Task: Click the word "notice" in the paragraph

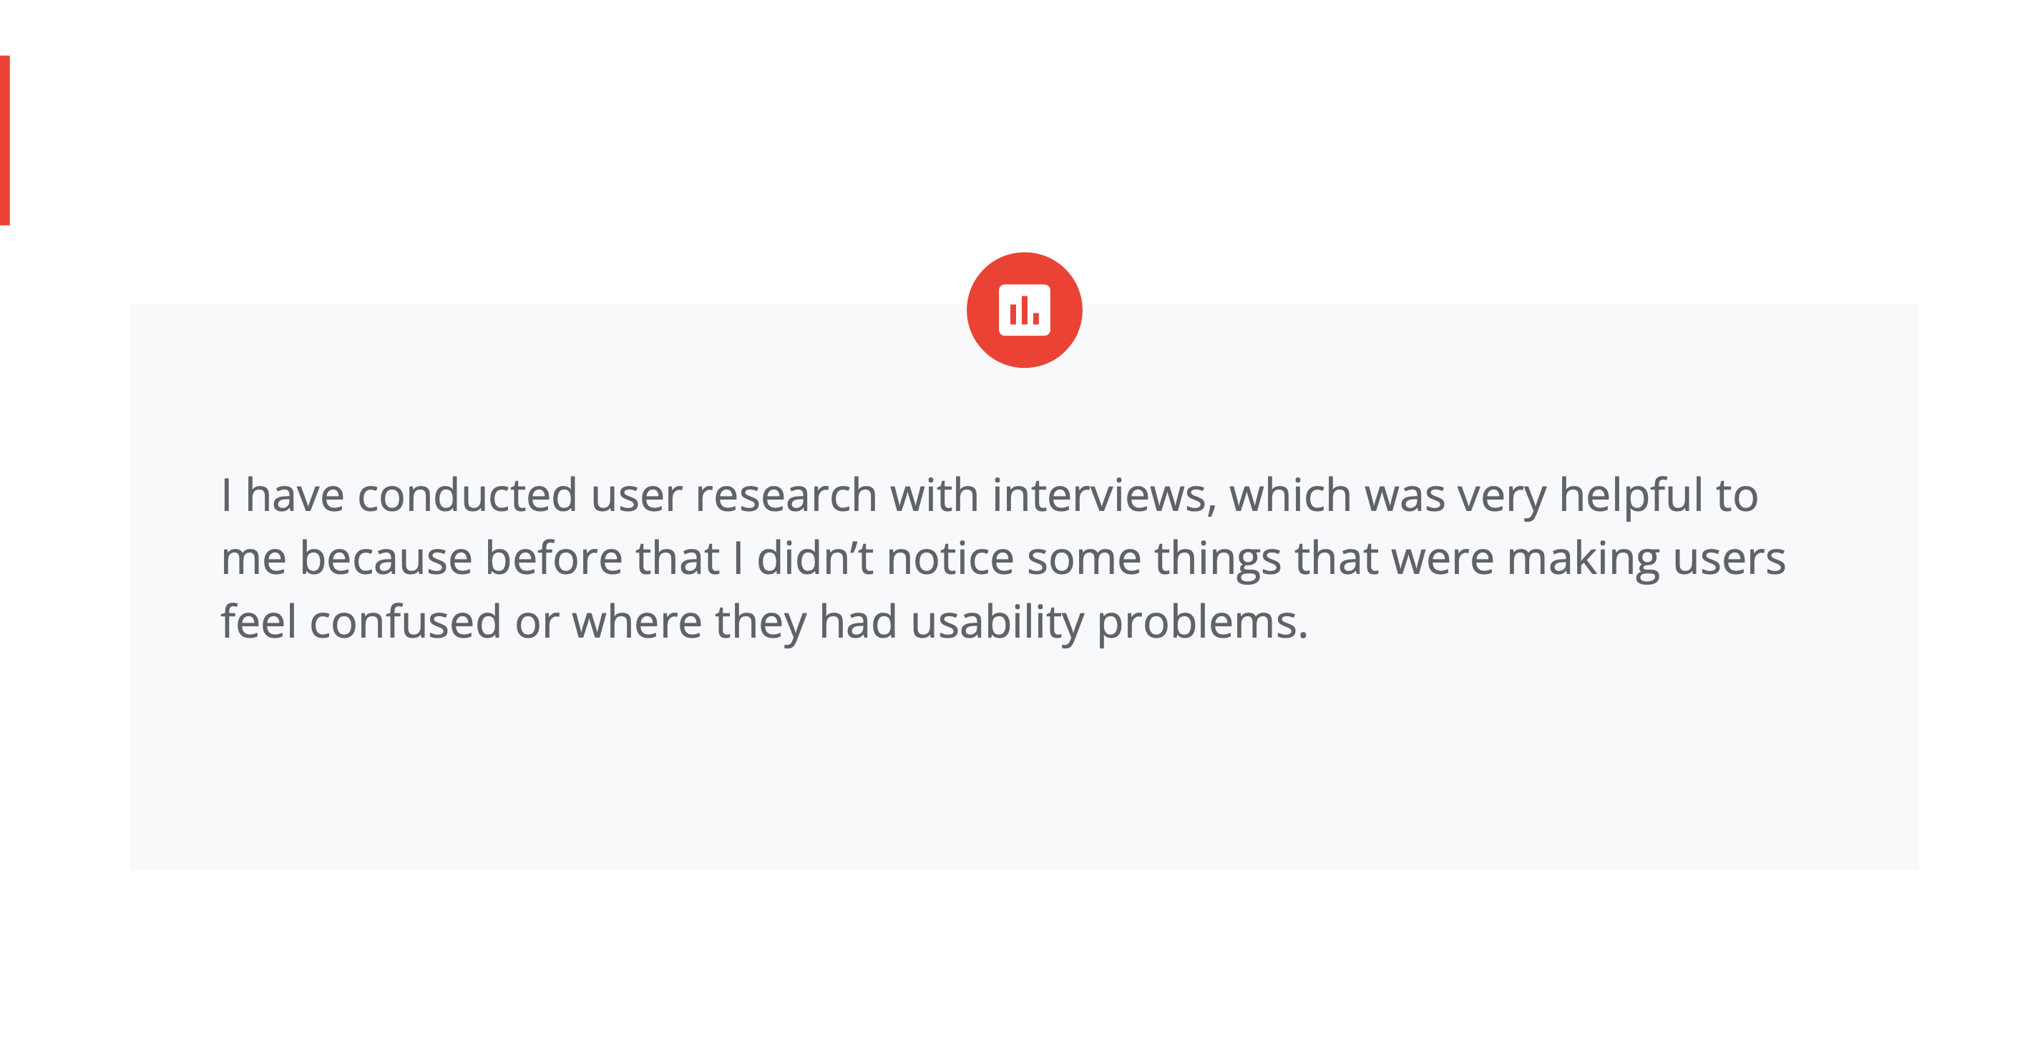Action: (x=950, y=559)
